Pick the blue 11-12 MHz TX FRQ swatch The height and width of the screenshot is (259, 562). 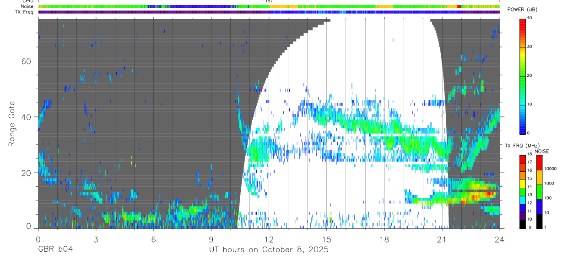click(x=523, y=208)
